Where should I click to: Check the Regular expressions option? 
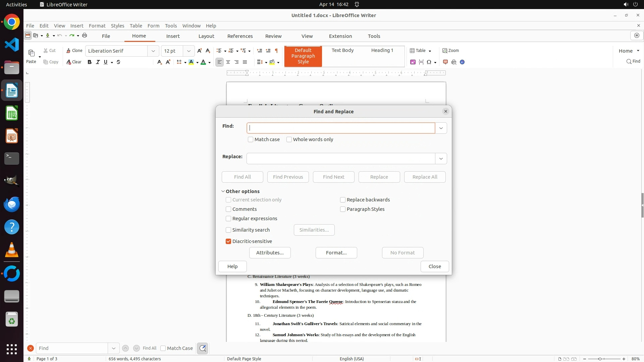[228, 219]
